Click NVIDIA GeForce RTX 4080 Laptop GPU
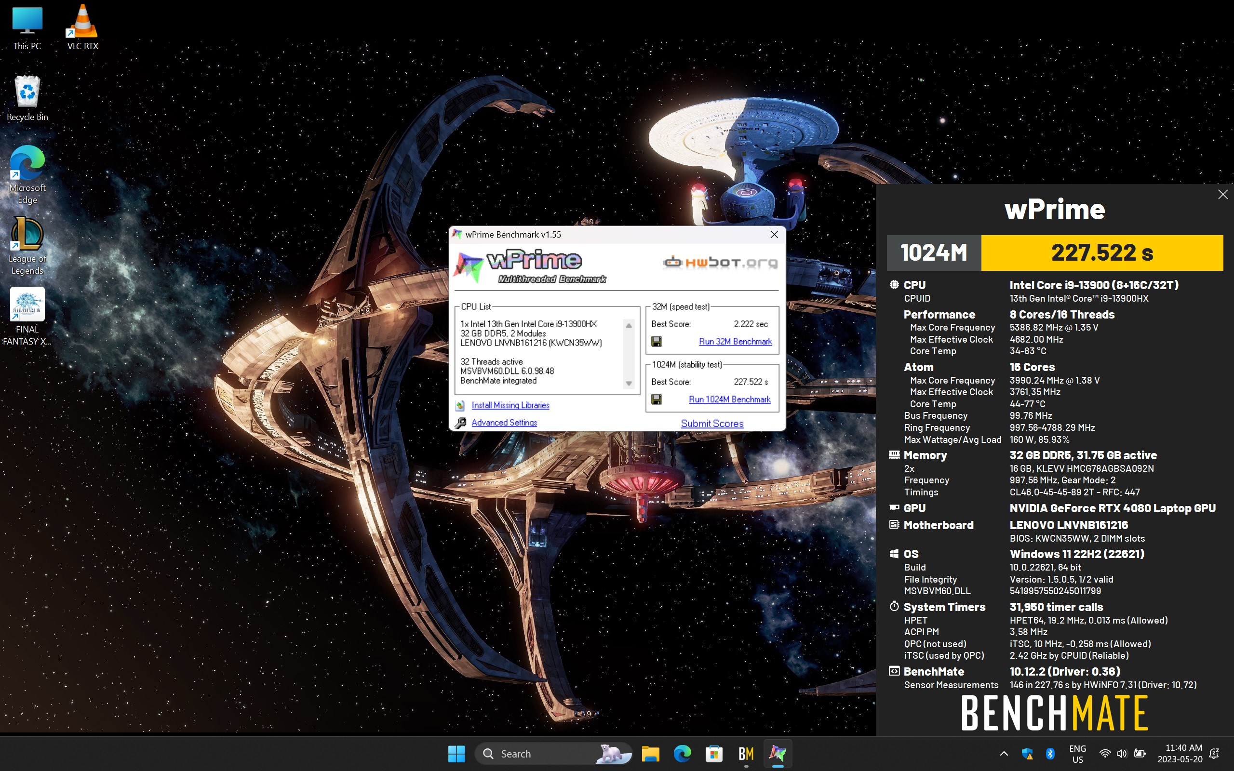 tap(1113, 508)
